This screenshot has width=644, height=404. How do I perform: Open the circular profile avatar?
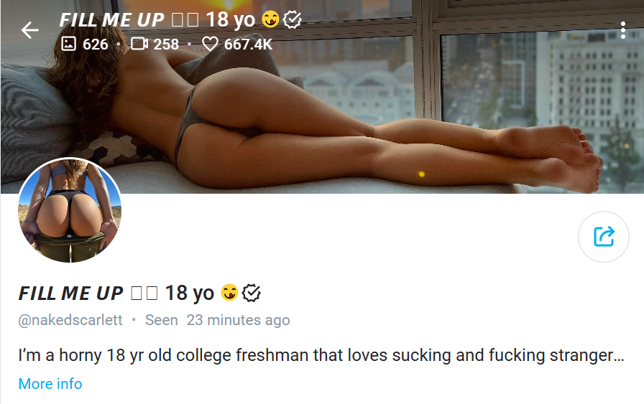(70, 210)
